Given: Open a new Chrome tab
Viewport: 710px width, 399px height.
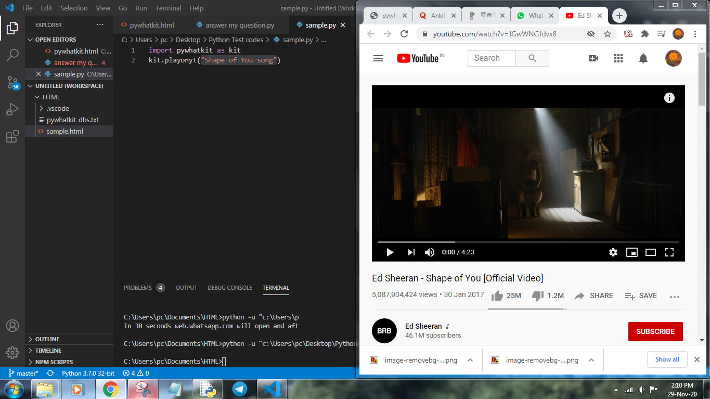Looking at the screenshot, I should (619, 16).
